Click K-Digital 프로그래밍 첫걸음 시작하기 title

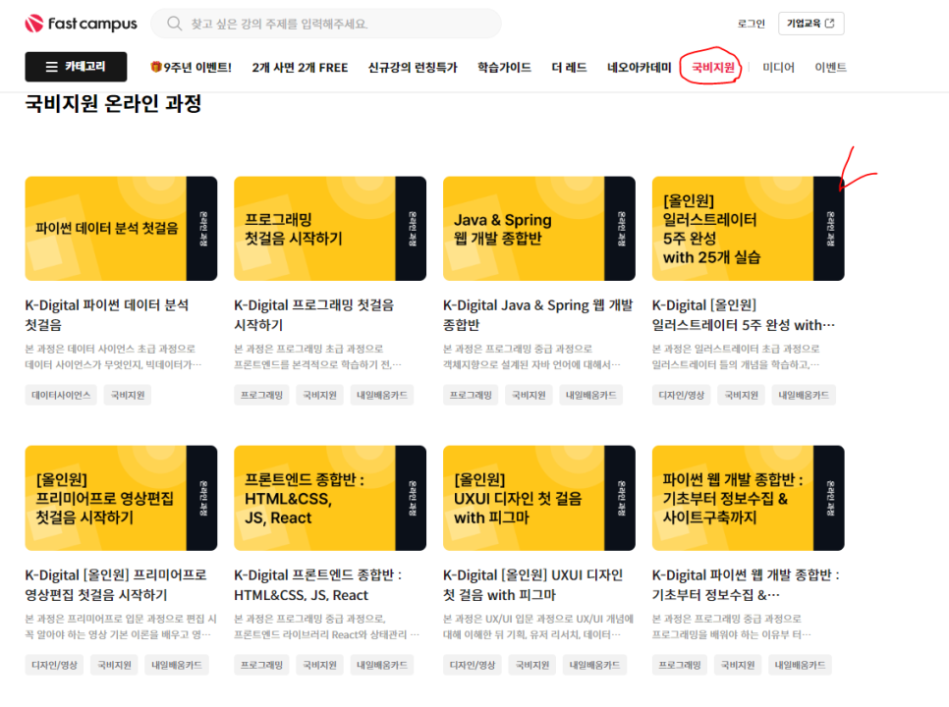(313, 314)
